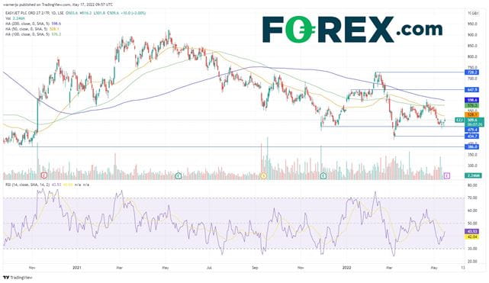489x283 pixels.
Task: Click the TradingView logo at bottom left
Action: tap(18, 278)
